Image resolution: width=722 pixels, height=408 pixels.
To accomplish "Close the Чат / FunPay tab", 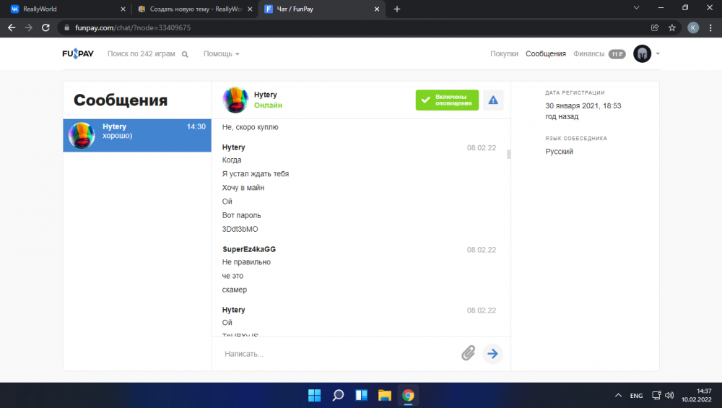I will pos(377,9).
